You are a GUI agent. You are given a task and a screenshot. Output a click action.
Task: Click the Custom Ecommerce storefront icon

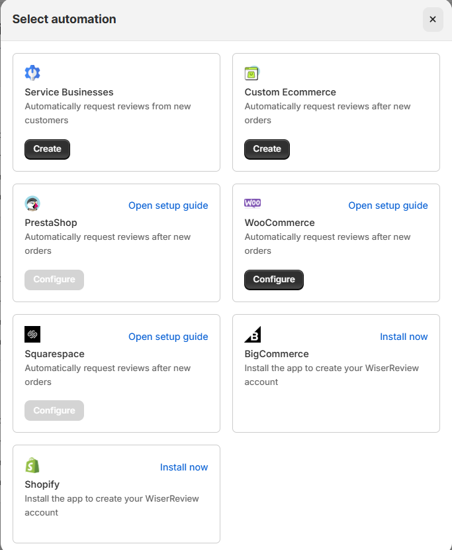[x=252, y=73]
